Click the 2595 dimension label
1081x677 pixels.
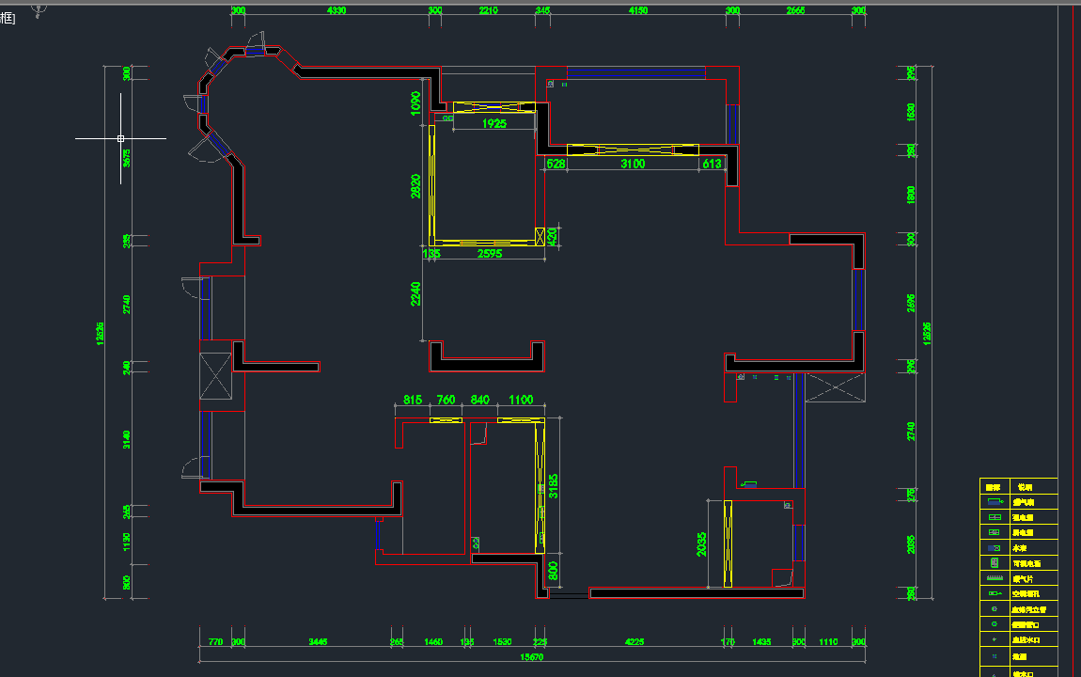[490, 254]
